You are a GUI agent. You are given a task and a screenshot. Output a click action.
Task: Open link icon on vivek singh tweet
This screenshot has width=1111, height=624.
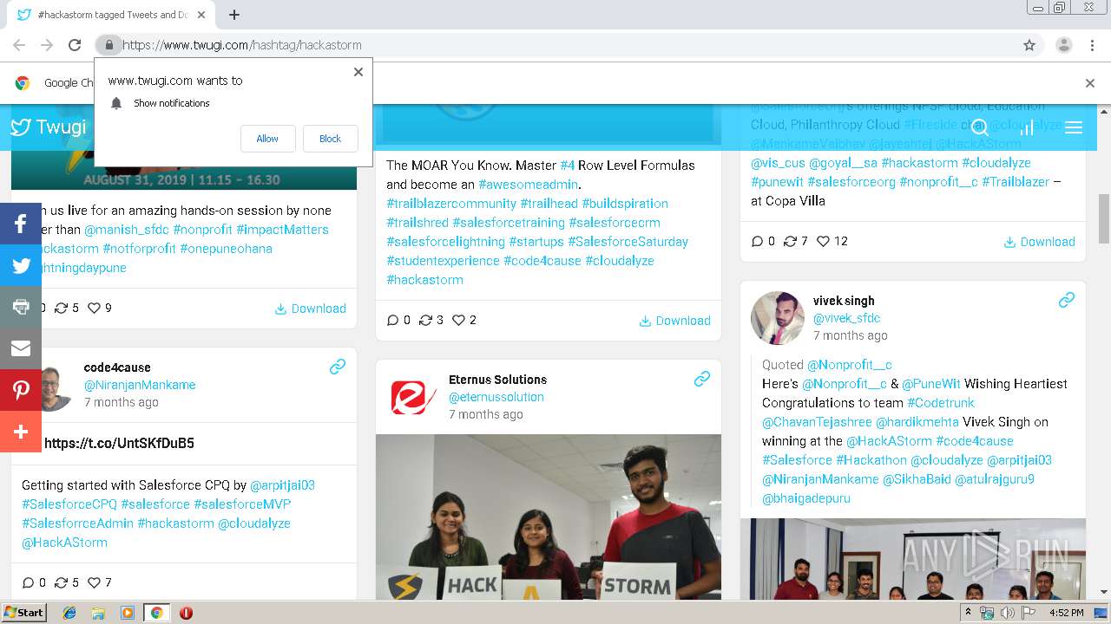pyautogui.click(x=1067, y=300)
